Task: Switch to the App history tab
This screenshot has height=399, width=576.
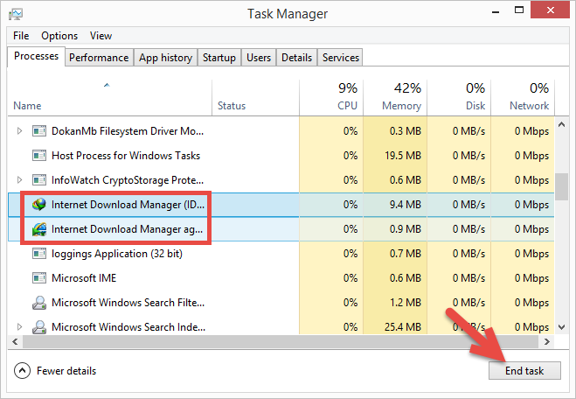Action: [x=165, y=58]
